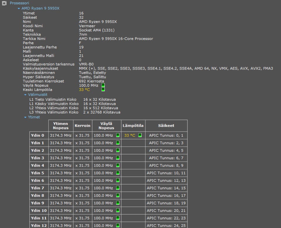The height and width of the screenshot is (228, 281).
Task: Collapse the Välimuistit caches section
Action: click(x=25, y=95)
